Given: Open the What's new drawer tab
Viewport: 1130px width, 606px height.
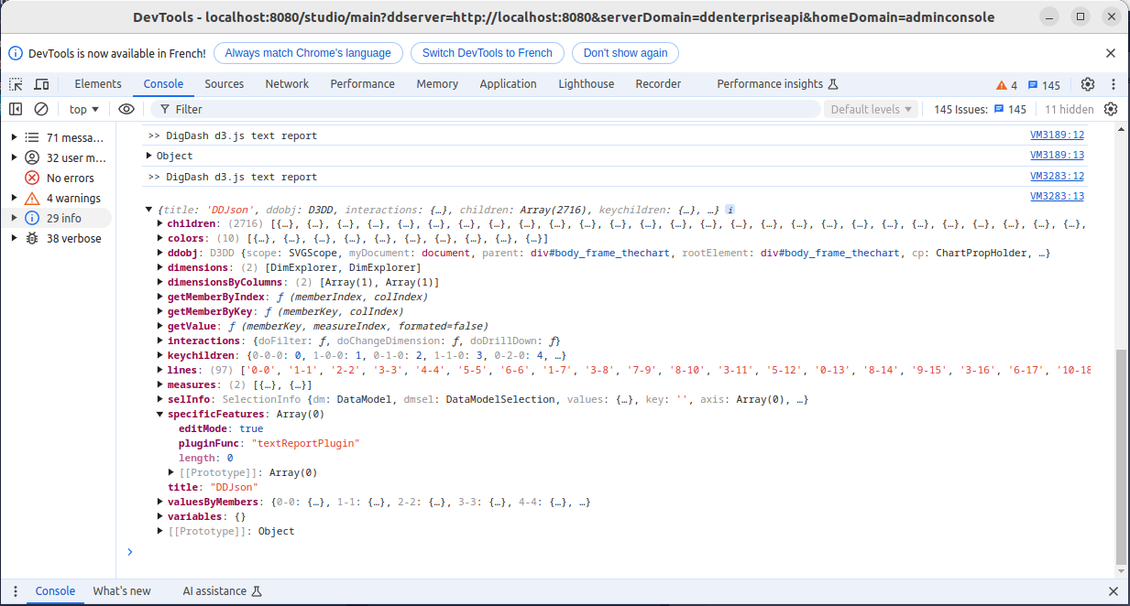Looking at the screenshot, I should point(122,591).
